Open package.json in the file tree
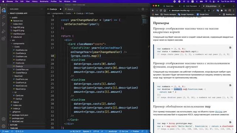 click(18, 118)
